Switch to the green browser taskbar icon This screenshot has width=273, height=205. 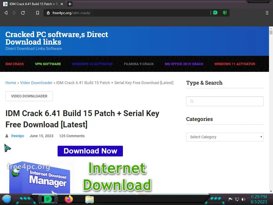point(48,199)
